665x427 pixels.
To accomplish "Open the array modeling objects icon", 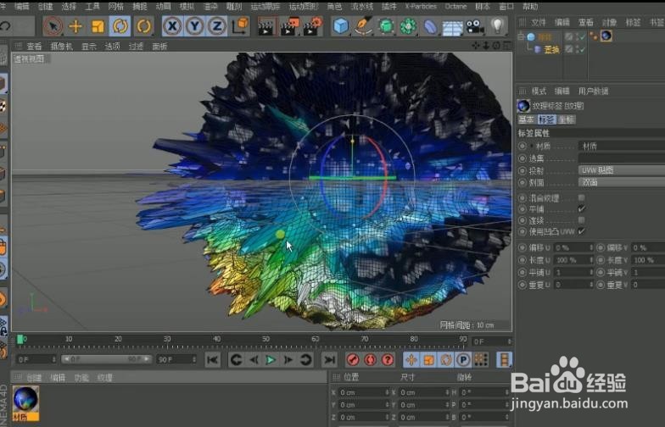I will click(408, 26).
